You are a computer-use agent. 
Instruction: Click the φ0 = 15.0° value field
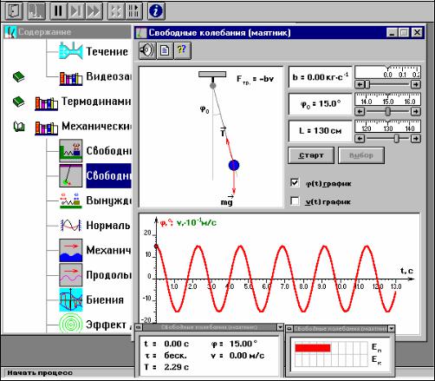click(321, 104)
